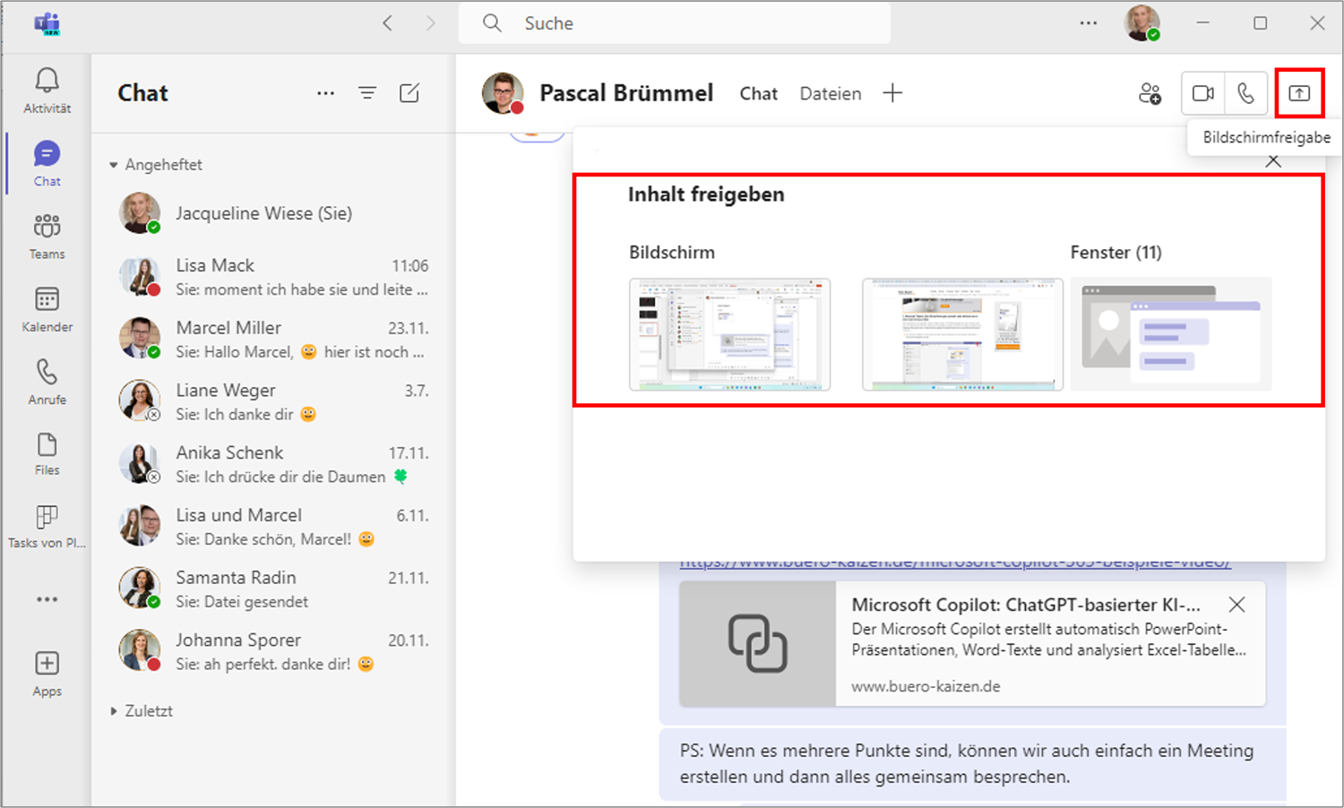Start a new chat with compose icon
Viewport: 1344px width, 808px height.
409,93
